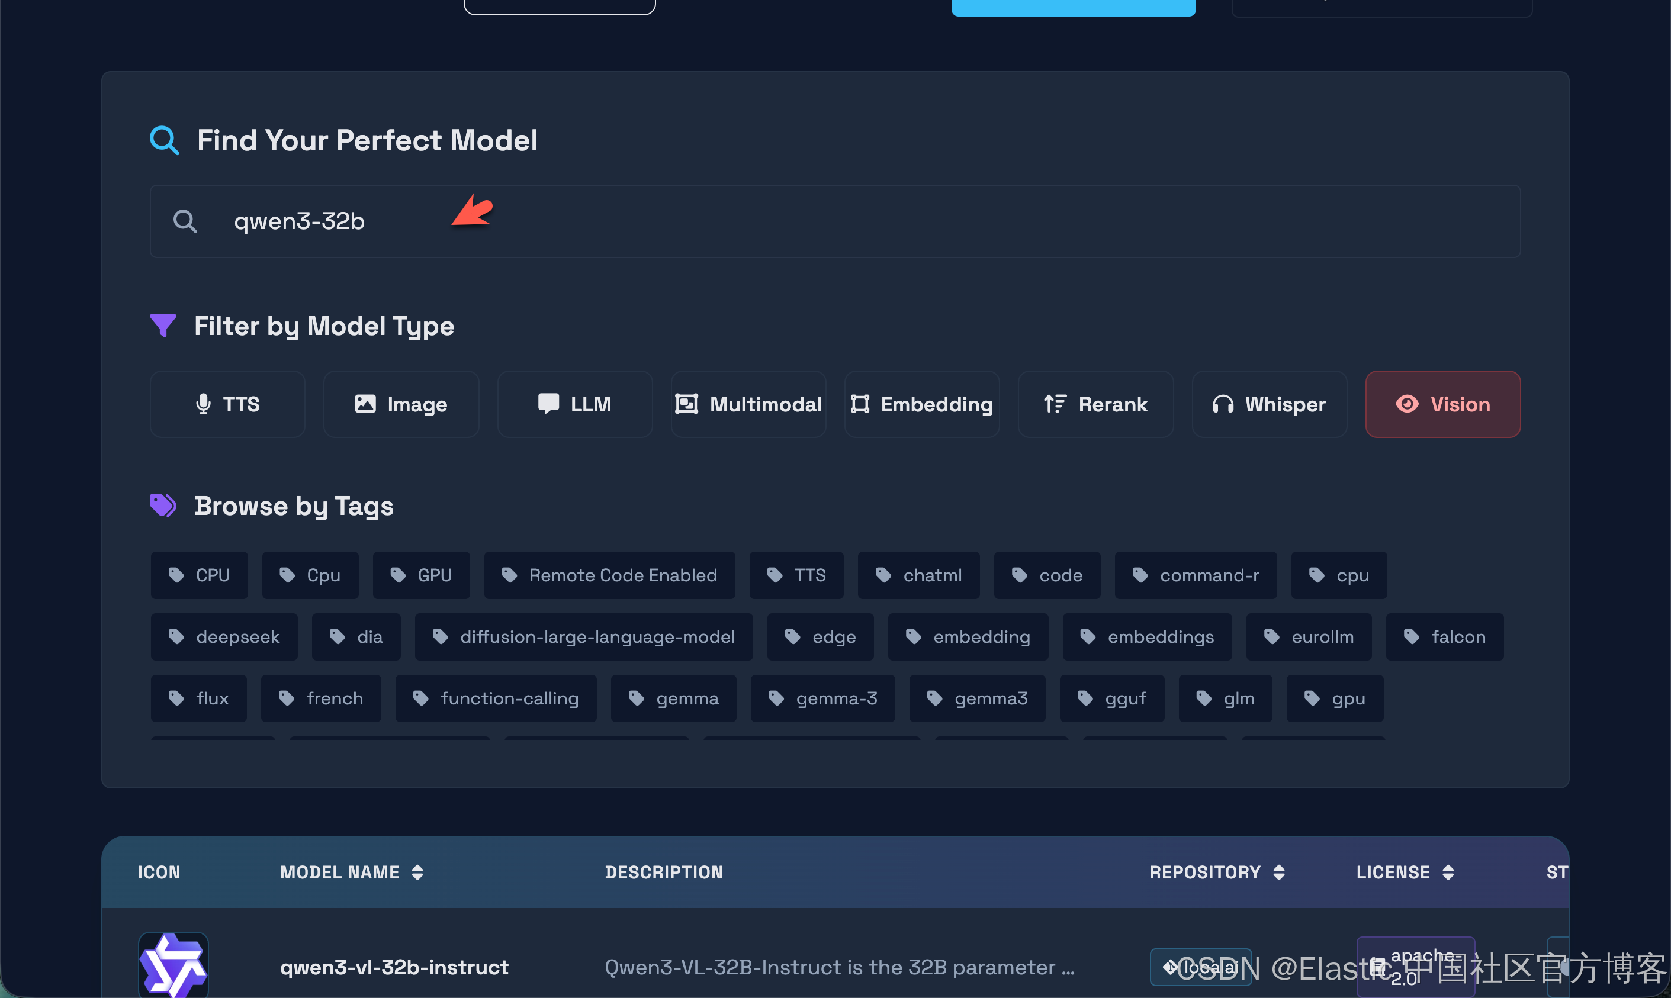Select the Rerank filter
This screenshot has height=998, width=1671.
[x=1095, y=404]
